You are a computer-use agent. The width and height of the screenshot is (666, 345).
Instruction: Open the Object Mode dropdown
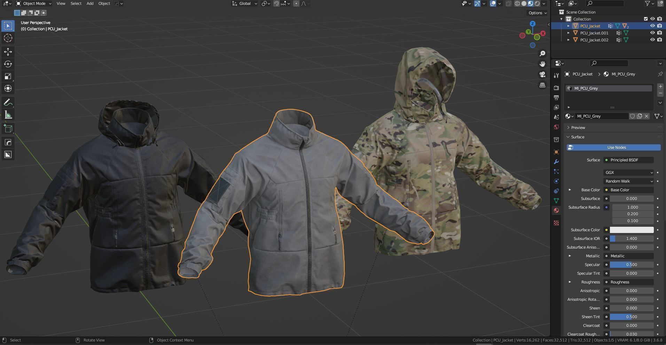pyautogui.click(x=34, y=3)
